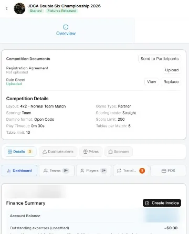This screenshot has height=234, width=189.
Task: Replace the Rule Sheet document
Action: 171,82
